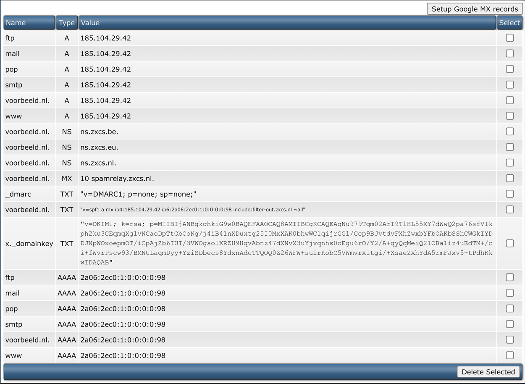This screenshot has width=525, height=384.
Task: Mark the pop AAAA record checkbox
Action: tap(509, 308)
